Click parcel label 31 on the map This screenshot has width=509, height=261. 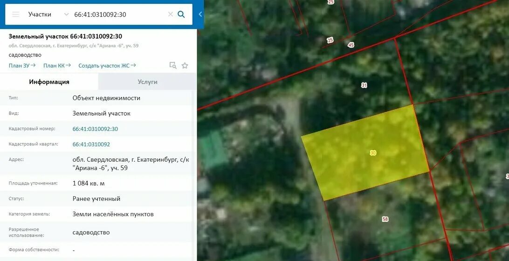(x=364, y=85)
